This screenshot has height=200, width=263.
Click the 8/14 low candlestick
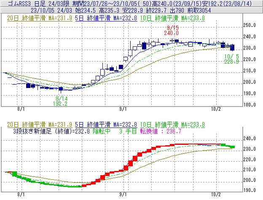pyautogui.click(x=61, y=89)
